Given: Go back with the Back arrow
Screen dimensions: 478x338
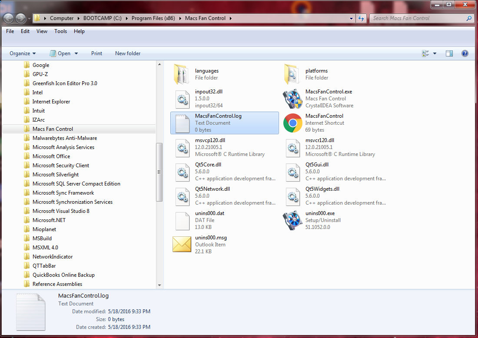Looking at the screenshot, I should coord(8,18).
